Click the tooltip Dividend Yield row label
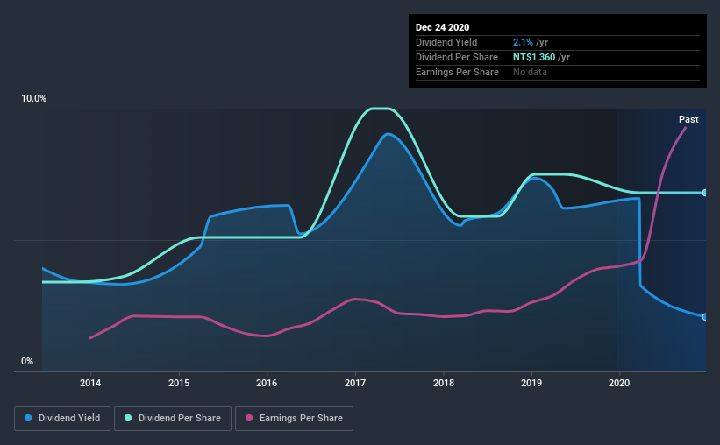Image resolution: width=720 pixels, height=445 pixels. pyautogui.click(x=446, y=42)
